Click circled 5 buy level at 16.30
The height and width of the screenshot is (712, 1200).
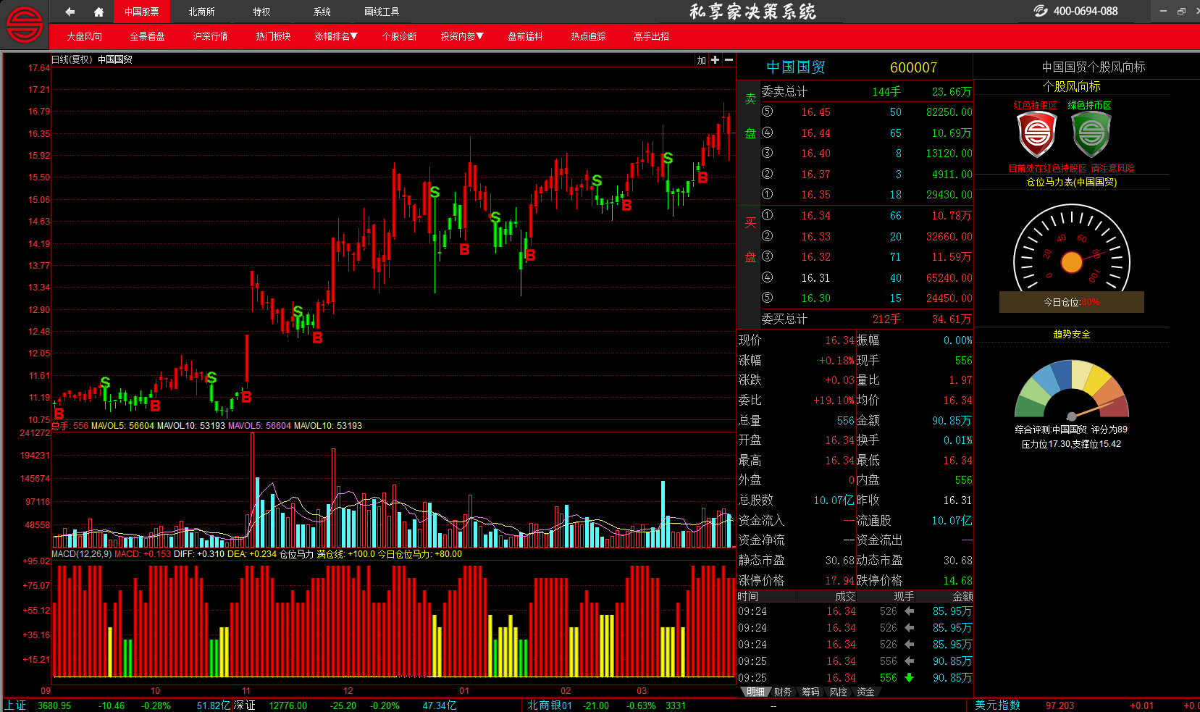click(x=768, y=298)
